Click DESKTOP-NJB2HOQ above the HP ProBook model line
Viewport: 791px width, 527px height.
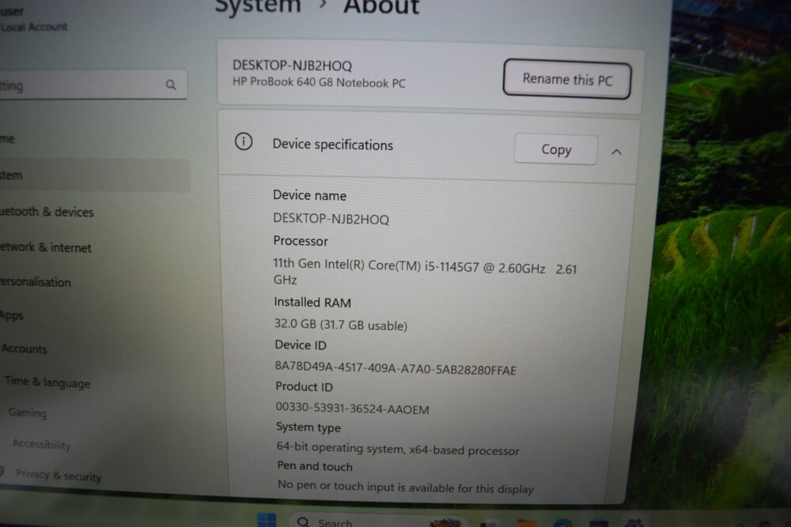(292, 66)
